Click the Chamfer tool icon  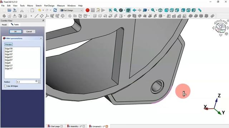click(196, 16)
